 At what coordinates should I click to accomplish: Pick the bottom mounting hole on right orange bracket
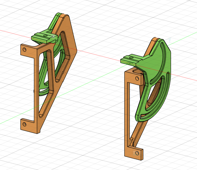pos(137,153)
